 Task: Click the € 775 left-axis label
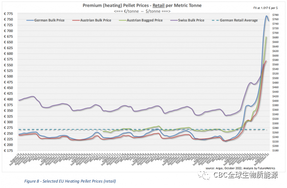(x=9, y=14)
